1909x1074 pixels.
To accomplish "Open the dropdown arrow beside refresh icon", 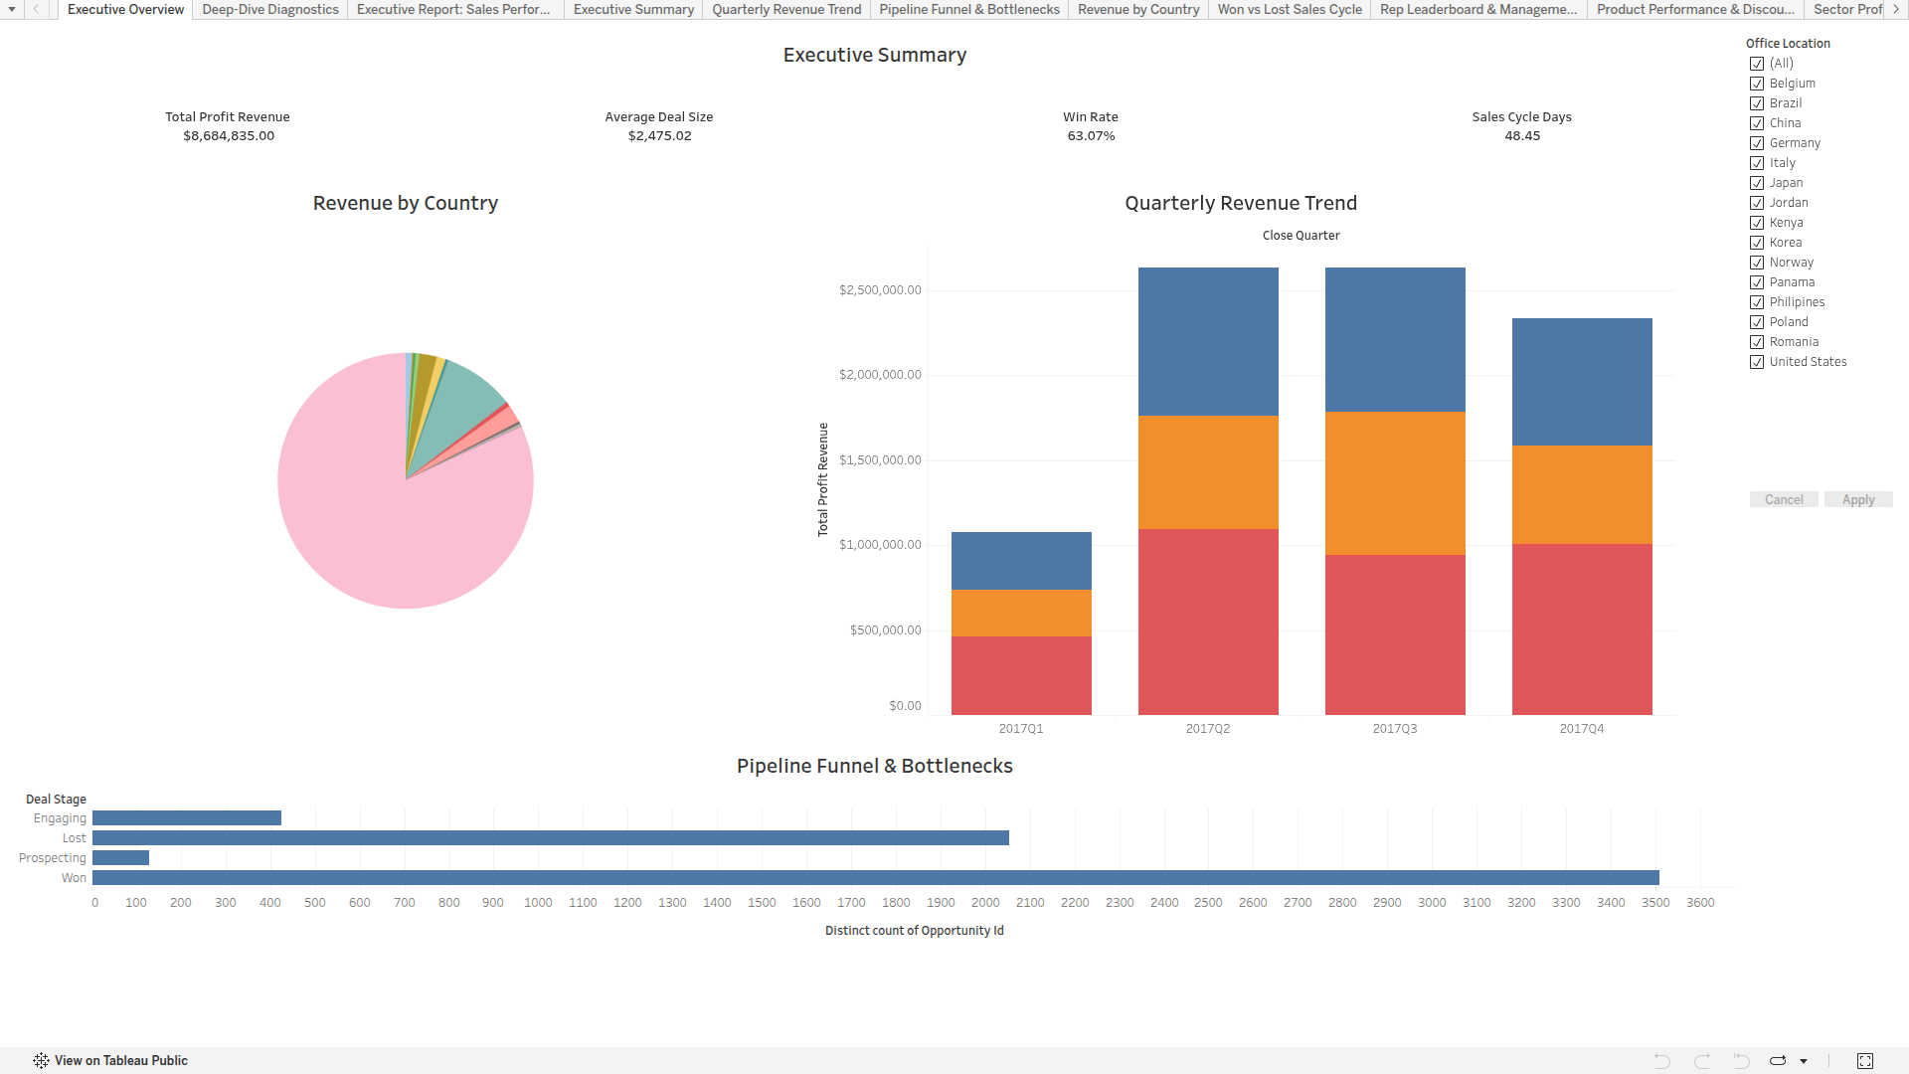I will (x=1804, y=1061).
